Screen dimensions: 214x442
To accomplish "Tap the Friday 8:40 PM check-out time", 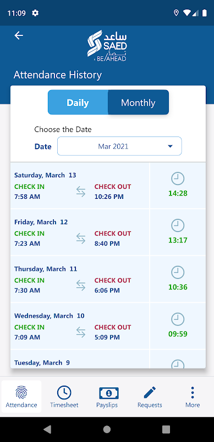I will (107, 243).
